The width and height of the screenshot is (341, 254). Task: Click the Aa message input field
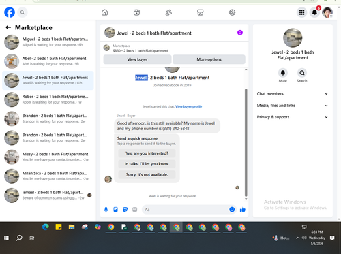(x=186, y=210)
